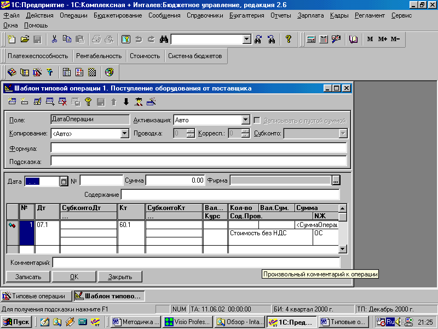Click the table scrollbar down arrow
The width and height of the screenshot is (438, 329).
tap(343, 249)
